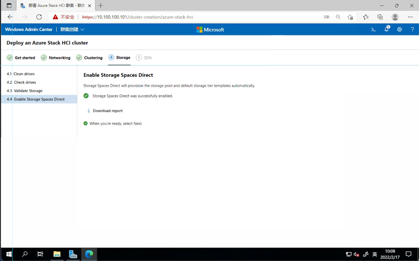Open the tab actions menu icon
Viewport: 420px width, 261px height.
[9, 6]
